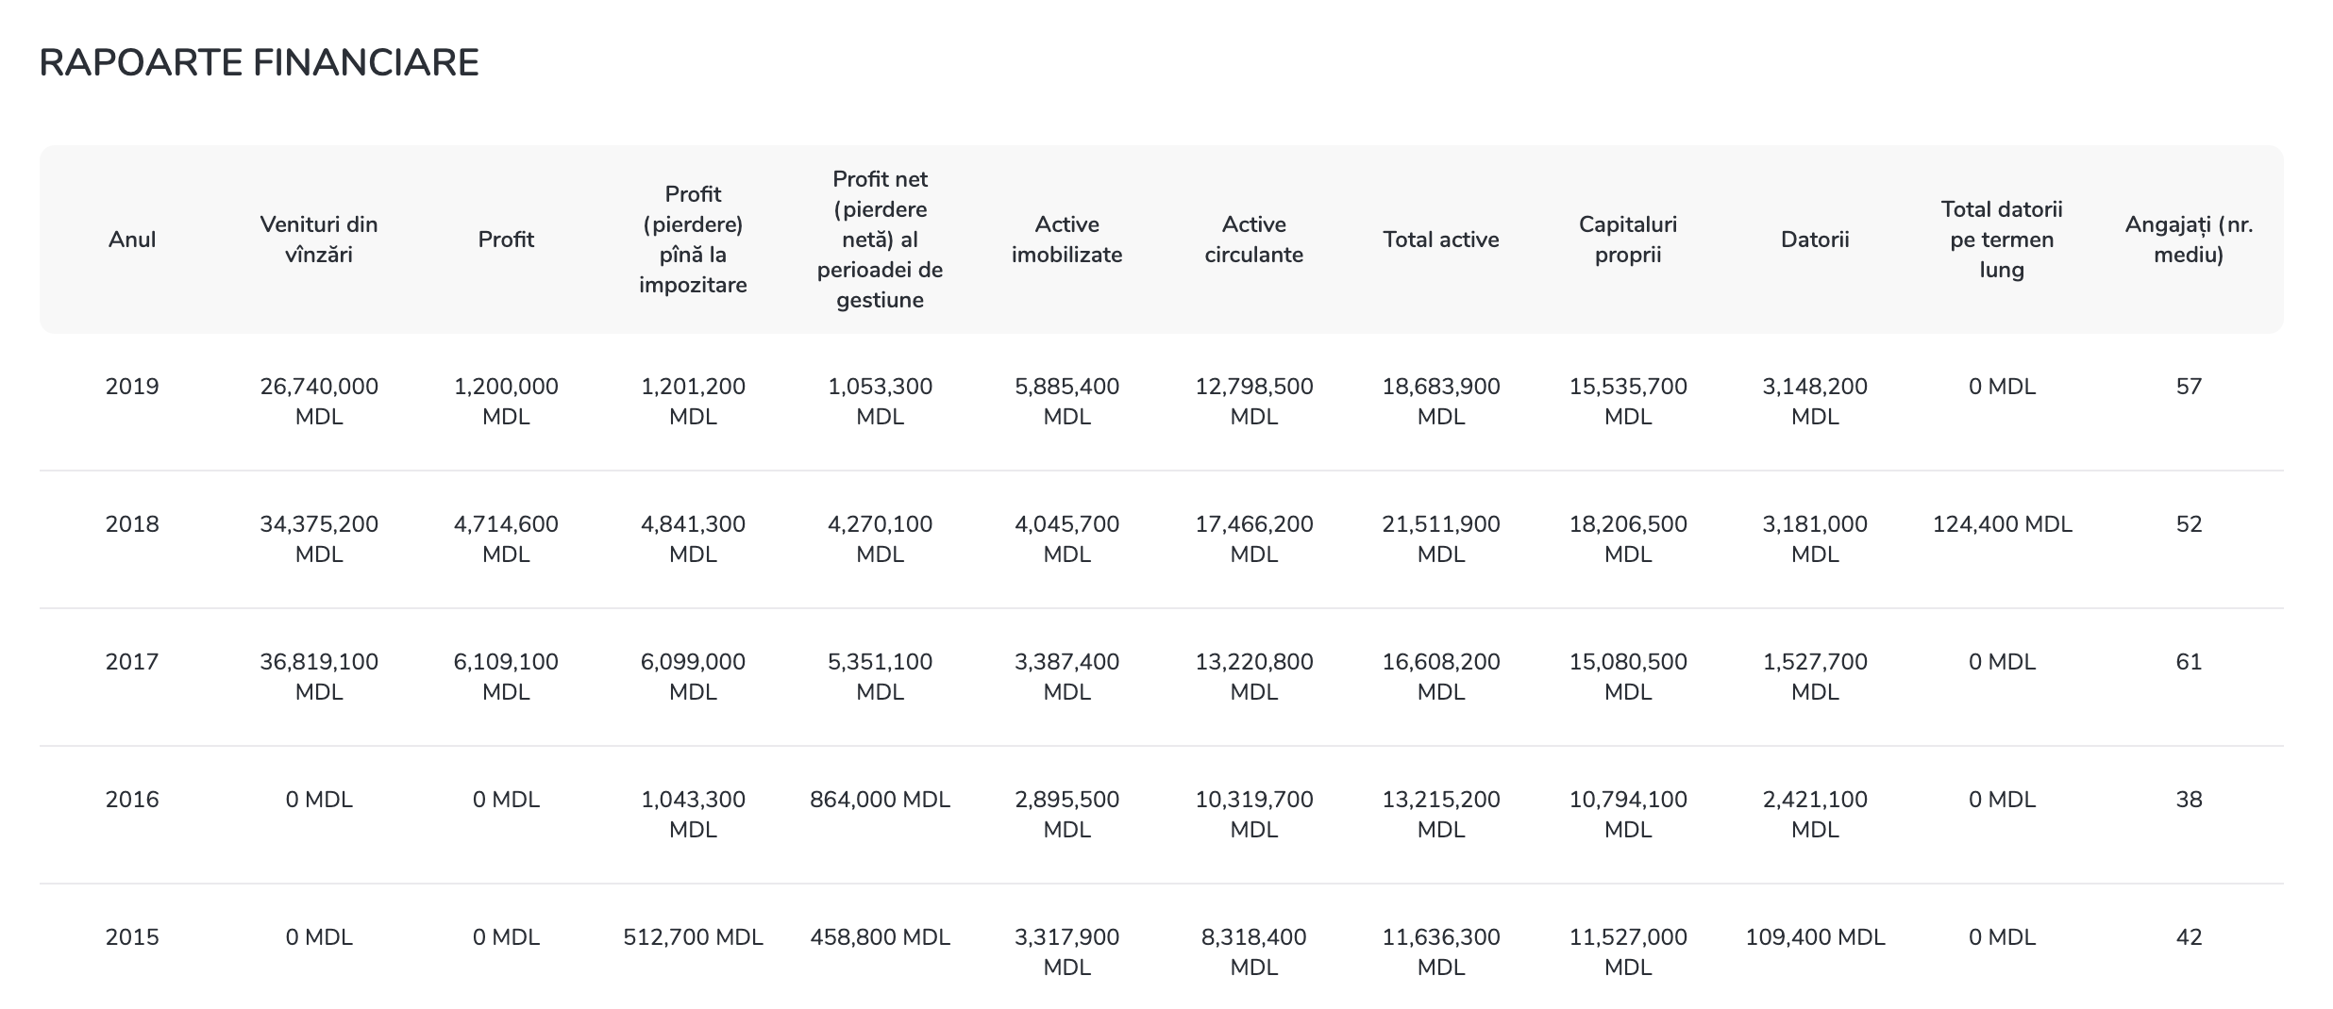Select the 2019 year cell
Screen dimensions: 2333x1009
132,387
